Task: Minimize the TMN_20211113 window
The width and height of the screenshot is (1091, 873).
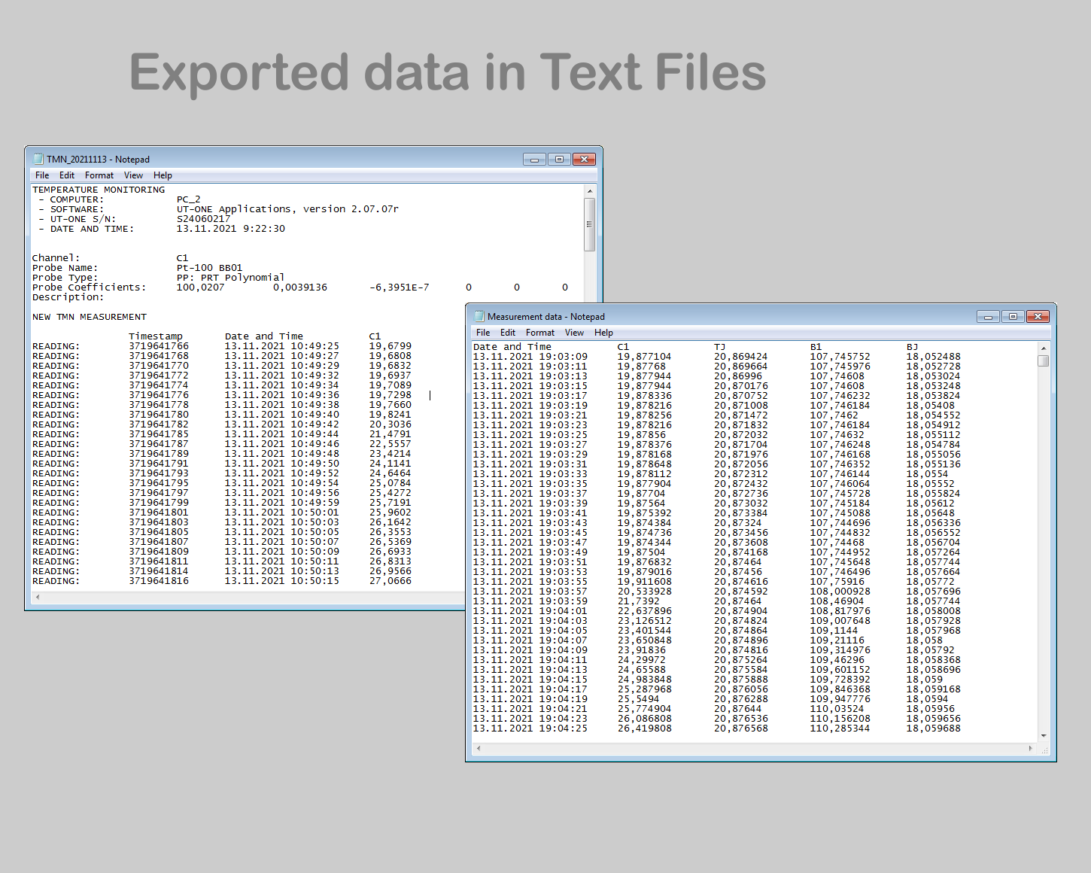Action: [534, 159]
